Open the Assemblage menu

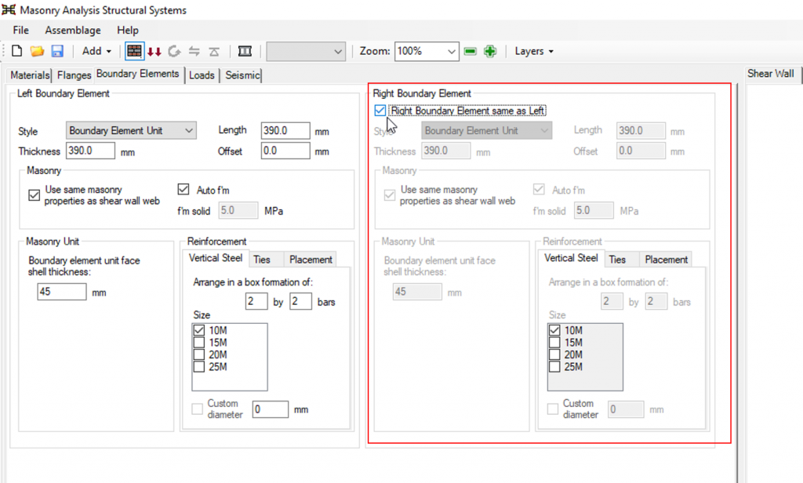[73, 30]
